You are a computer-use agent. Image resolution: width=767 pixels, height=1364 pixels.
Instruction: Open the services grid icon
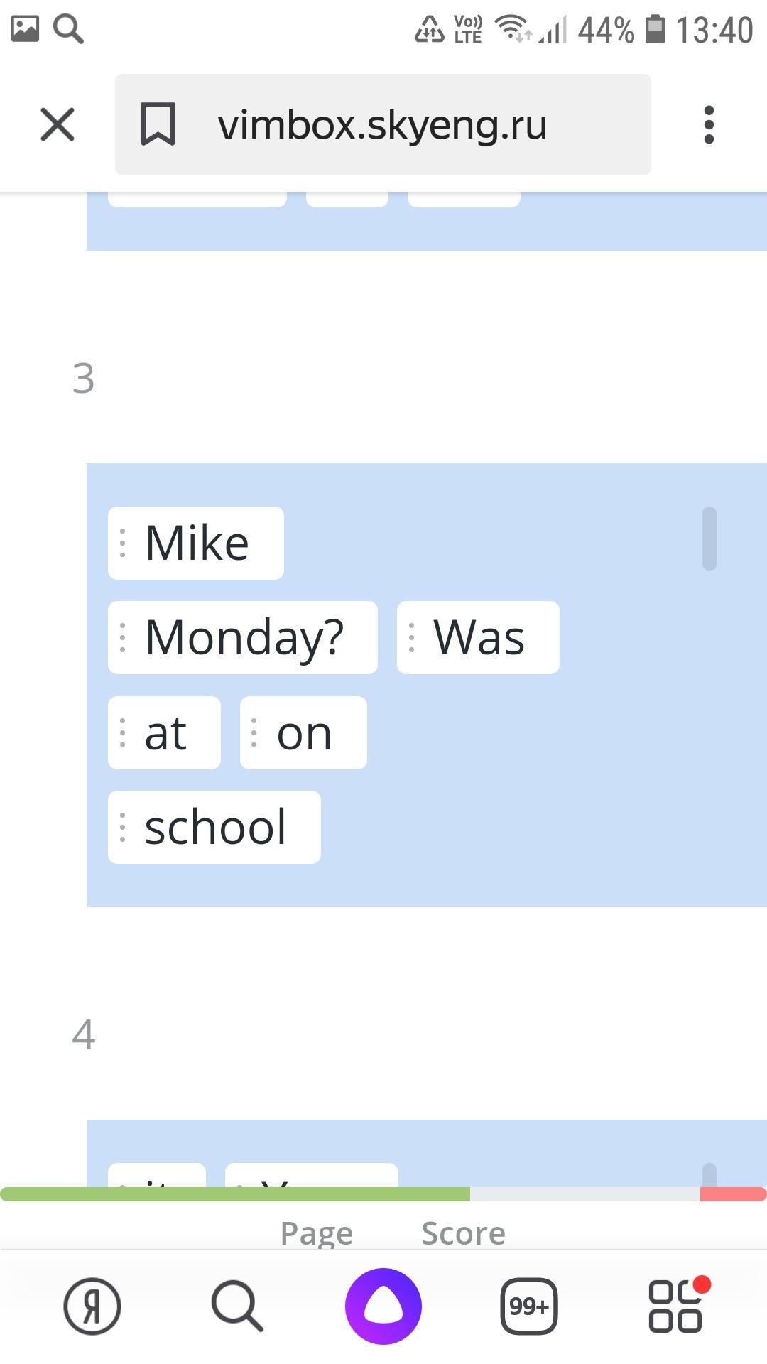[x=676, y=1306]
